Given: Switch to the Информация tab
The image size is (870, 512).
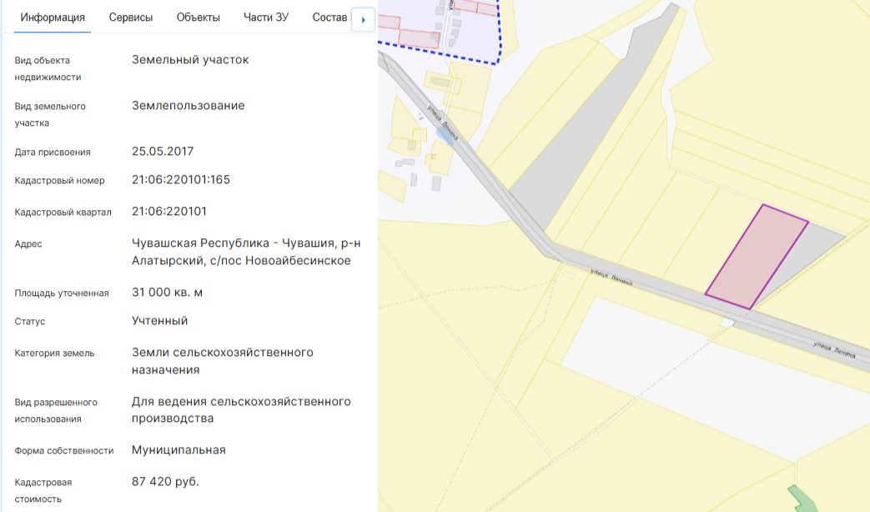Looking at the screenshot, I should [53, 18].
